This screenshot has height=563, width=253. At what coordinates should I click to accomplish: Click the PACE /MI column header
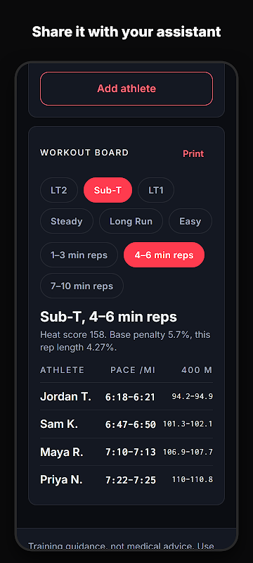click(133, 370)
